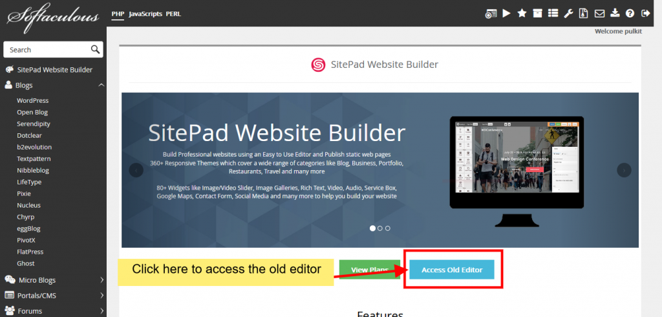The height and width of the screenshot is (317, 662).
Task: Expand the Micro Blogs category chevron
Action: click(x=101, y=280)
